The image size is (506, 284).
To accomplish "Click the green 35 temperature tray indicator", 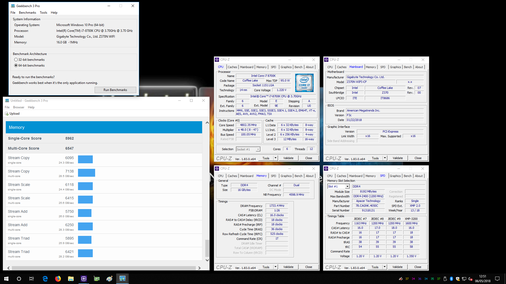I will (432, 279).
